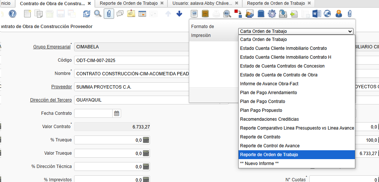Open calculator for Valor Trueque field
379x182 pixels.
coord(146,153)
